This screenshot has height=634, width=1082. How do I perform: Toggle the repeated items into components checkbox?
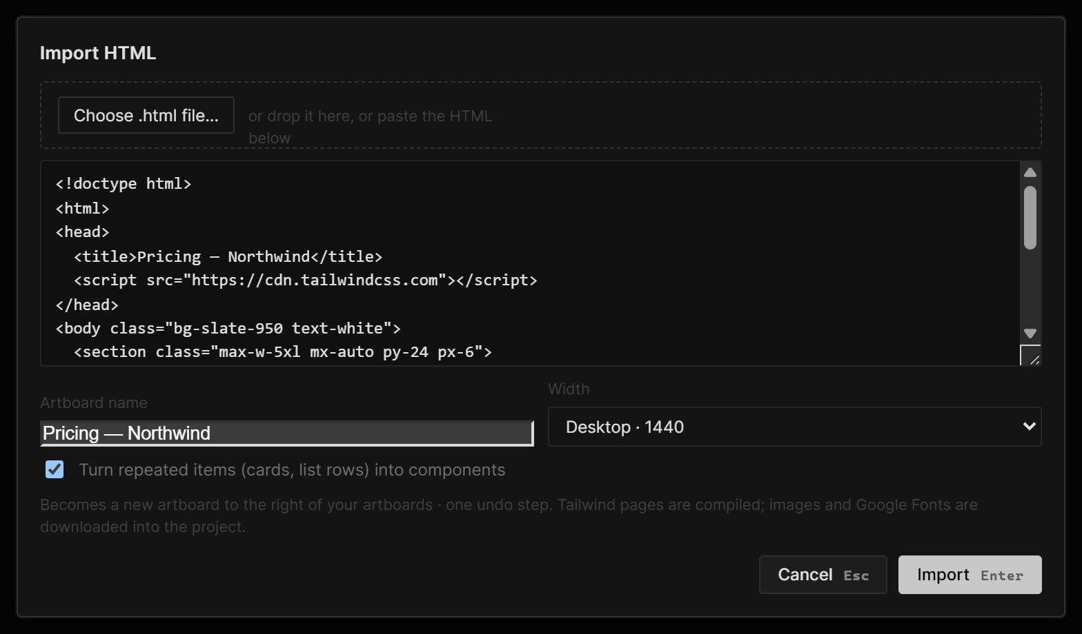pos(55,469)
